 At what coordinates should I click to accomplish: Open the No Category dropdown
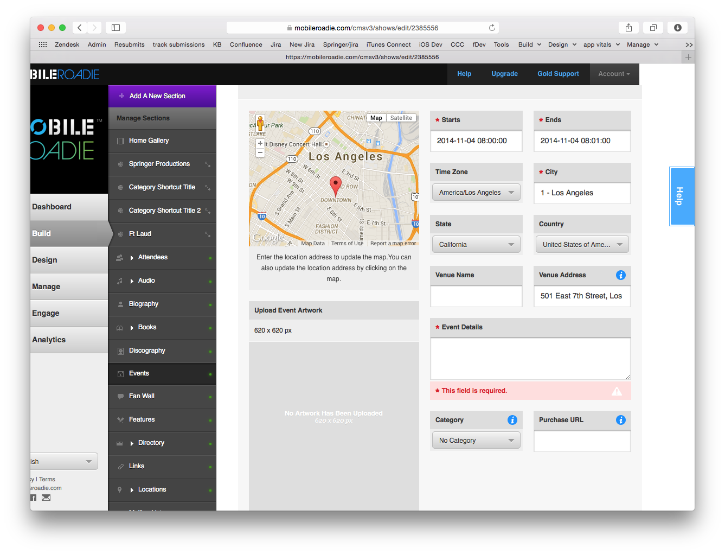click(476, 441)
